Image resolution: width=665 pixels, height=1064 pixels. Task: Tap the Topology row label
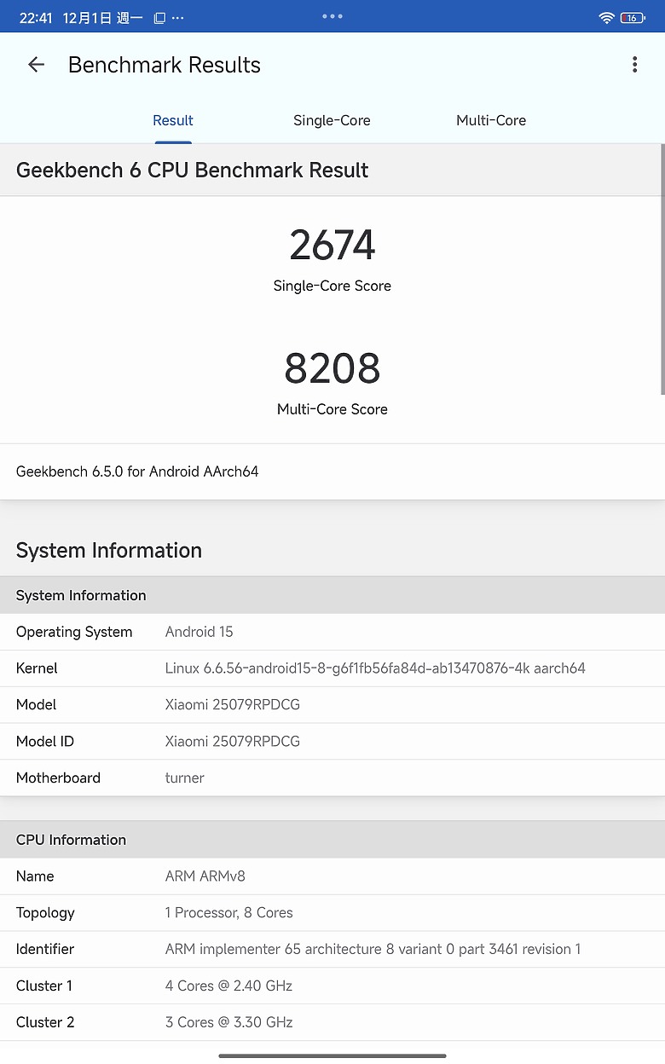tap(45, 913)
